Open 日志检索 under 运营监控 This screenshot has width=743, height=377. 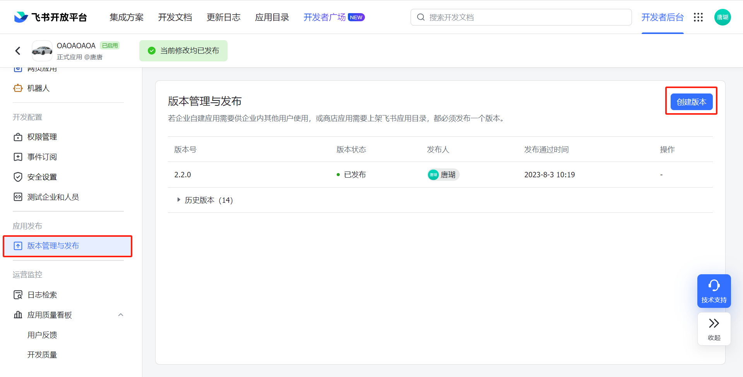click(x=42, y=295)
